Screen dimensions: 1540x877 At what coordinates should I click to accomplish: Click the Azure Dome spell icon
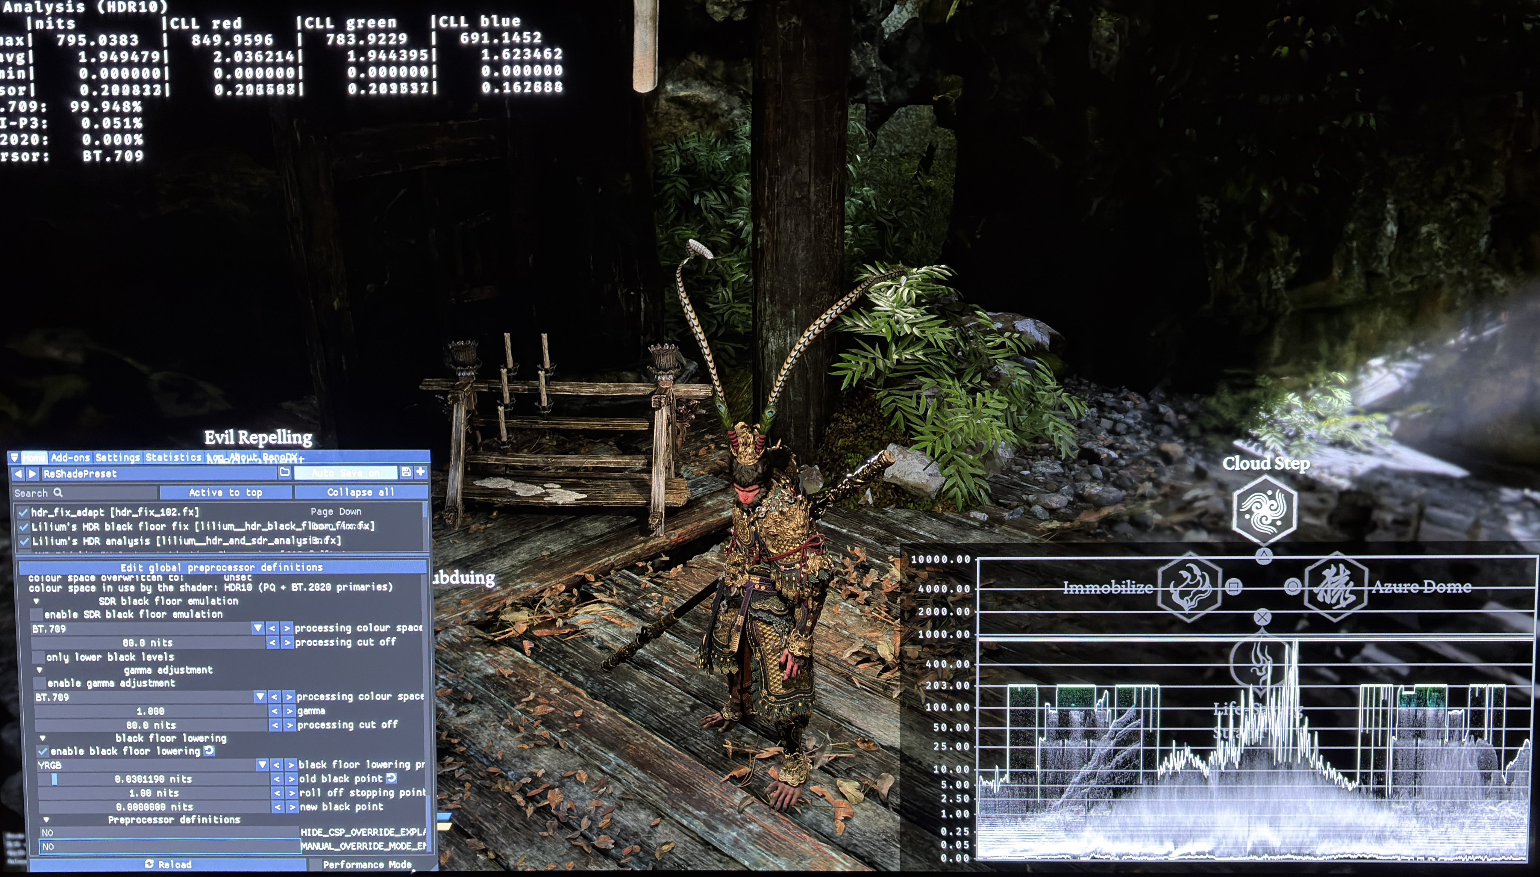1336,587
